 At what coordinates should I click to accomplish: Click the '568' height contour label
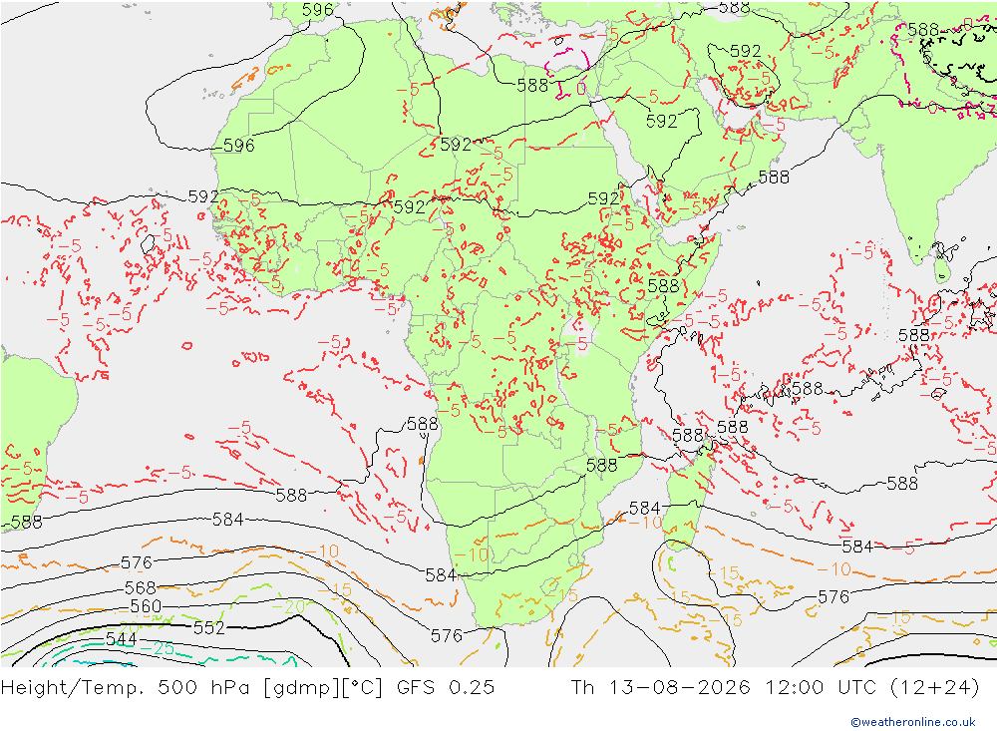pos(141,587)
